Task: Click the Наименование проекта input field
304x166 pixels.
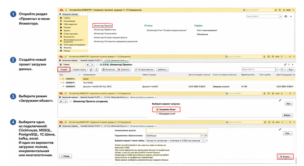Action: tap(176, 130)
